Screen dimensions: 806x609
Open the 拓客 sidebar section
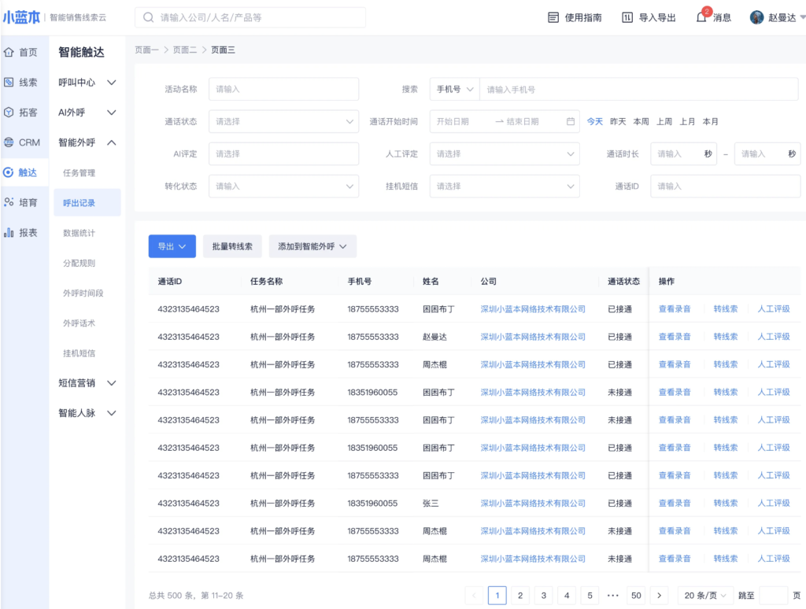pos(24,113)
